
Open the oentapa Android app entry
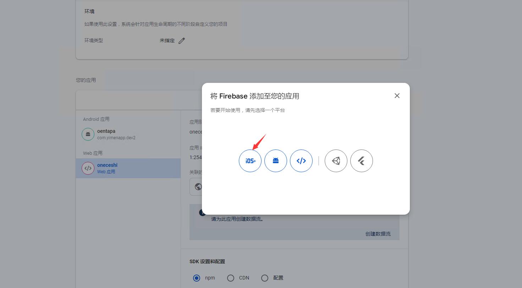128,134
